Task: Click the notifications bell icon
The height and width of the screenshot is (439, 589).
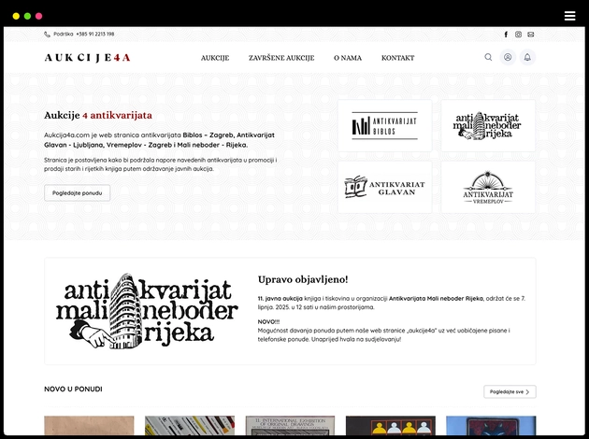Action: pos(527,57)
